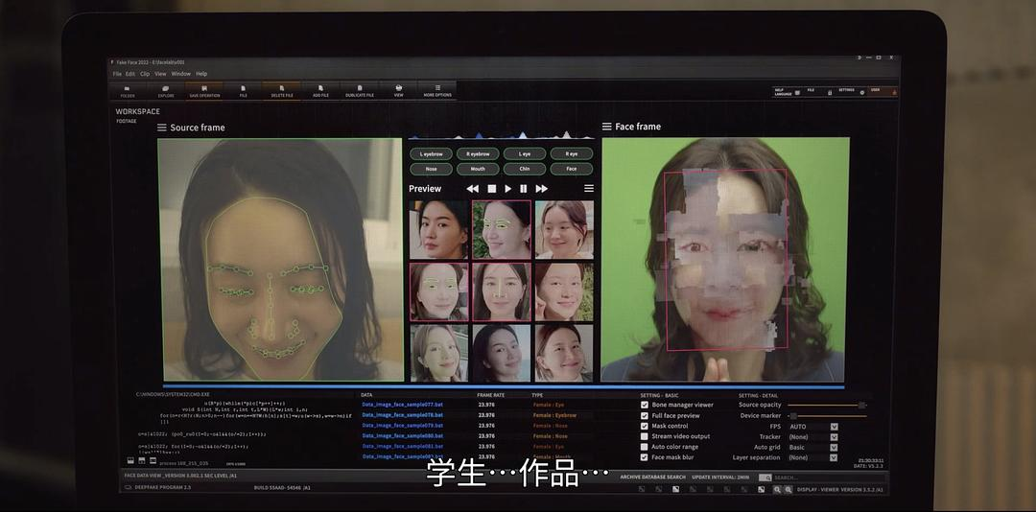Click the Delete File toolbar icon

282,91
